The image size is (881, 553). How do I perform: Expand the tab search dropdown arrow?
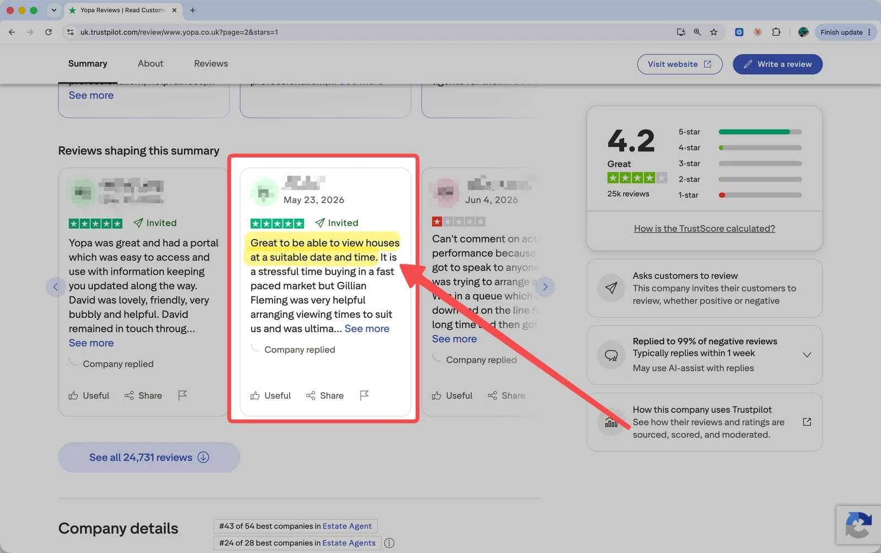53,10
